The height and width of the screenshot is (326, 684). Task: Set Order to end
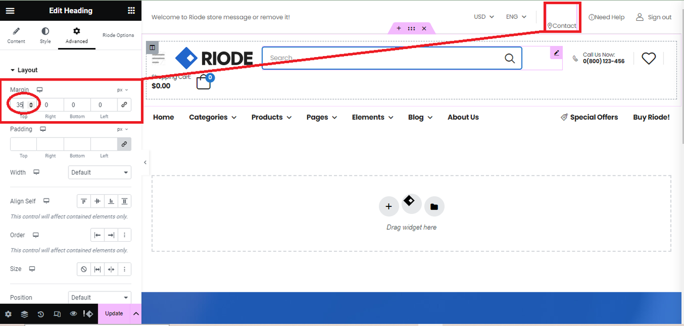pyautogui.click(x=111, y=235)
